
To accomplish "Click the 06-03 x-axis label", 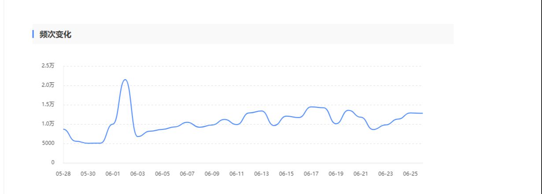I will [137, 174].
